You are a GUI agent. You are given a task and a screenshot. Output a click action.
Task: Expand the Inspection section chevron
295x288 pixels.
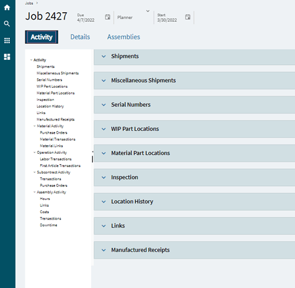104,177
